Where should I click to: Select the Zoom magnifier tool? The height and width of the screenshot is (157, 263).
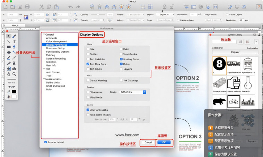[x=14, y=74]
